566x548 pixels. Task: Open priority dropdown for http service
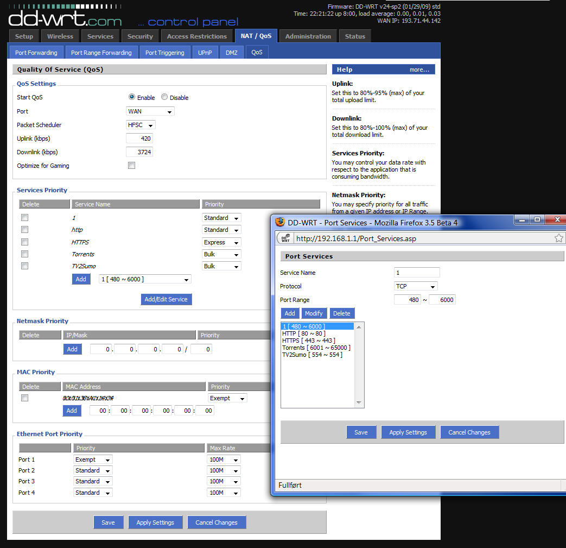[221, 230]
